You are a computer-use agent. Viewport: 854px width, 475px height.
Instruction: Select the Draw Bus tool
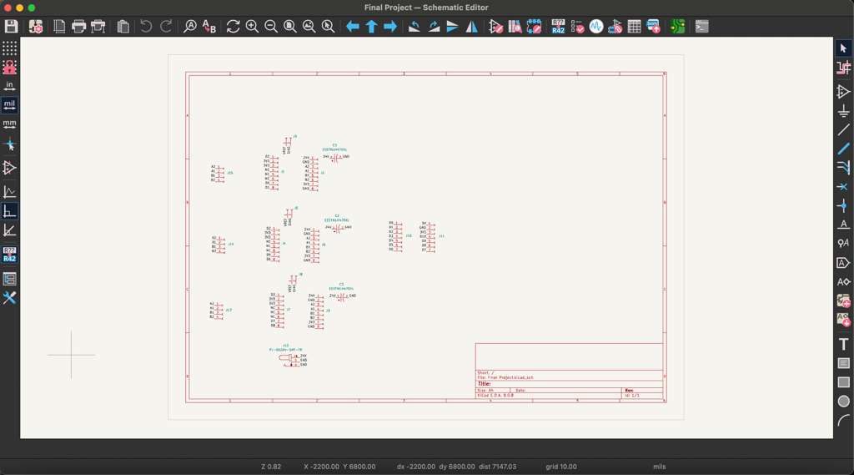point(843,149)
